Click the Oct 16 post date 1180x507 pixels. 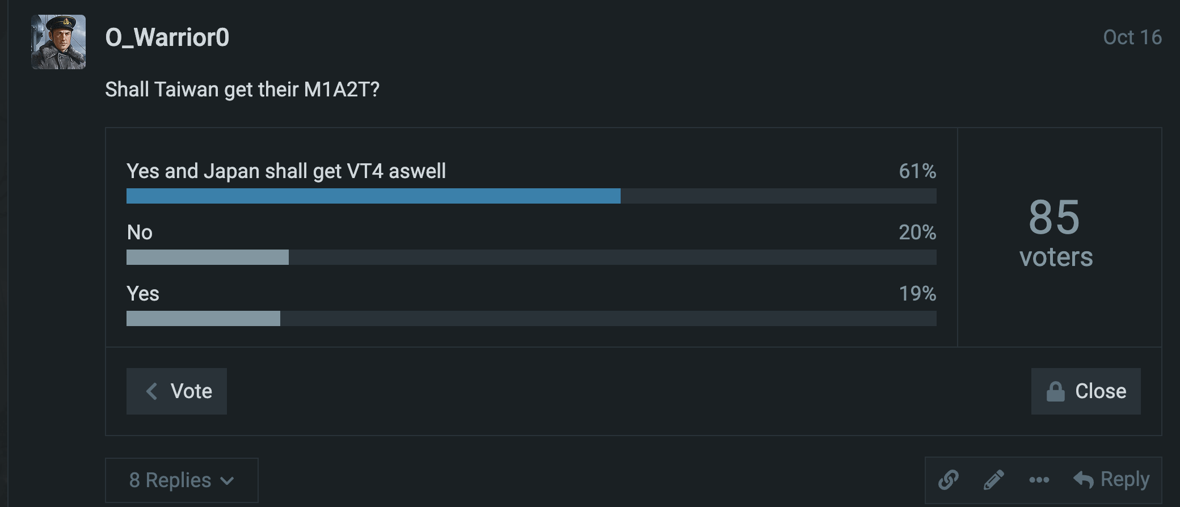1132,37
